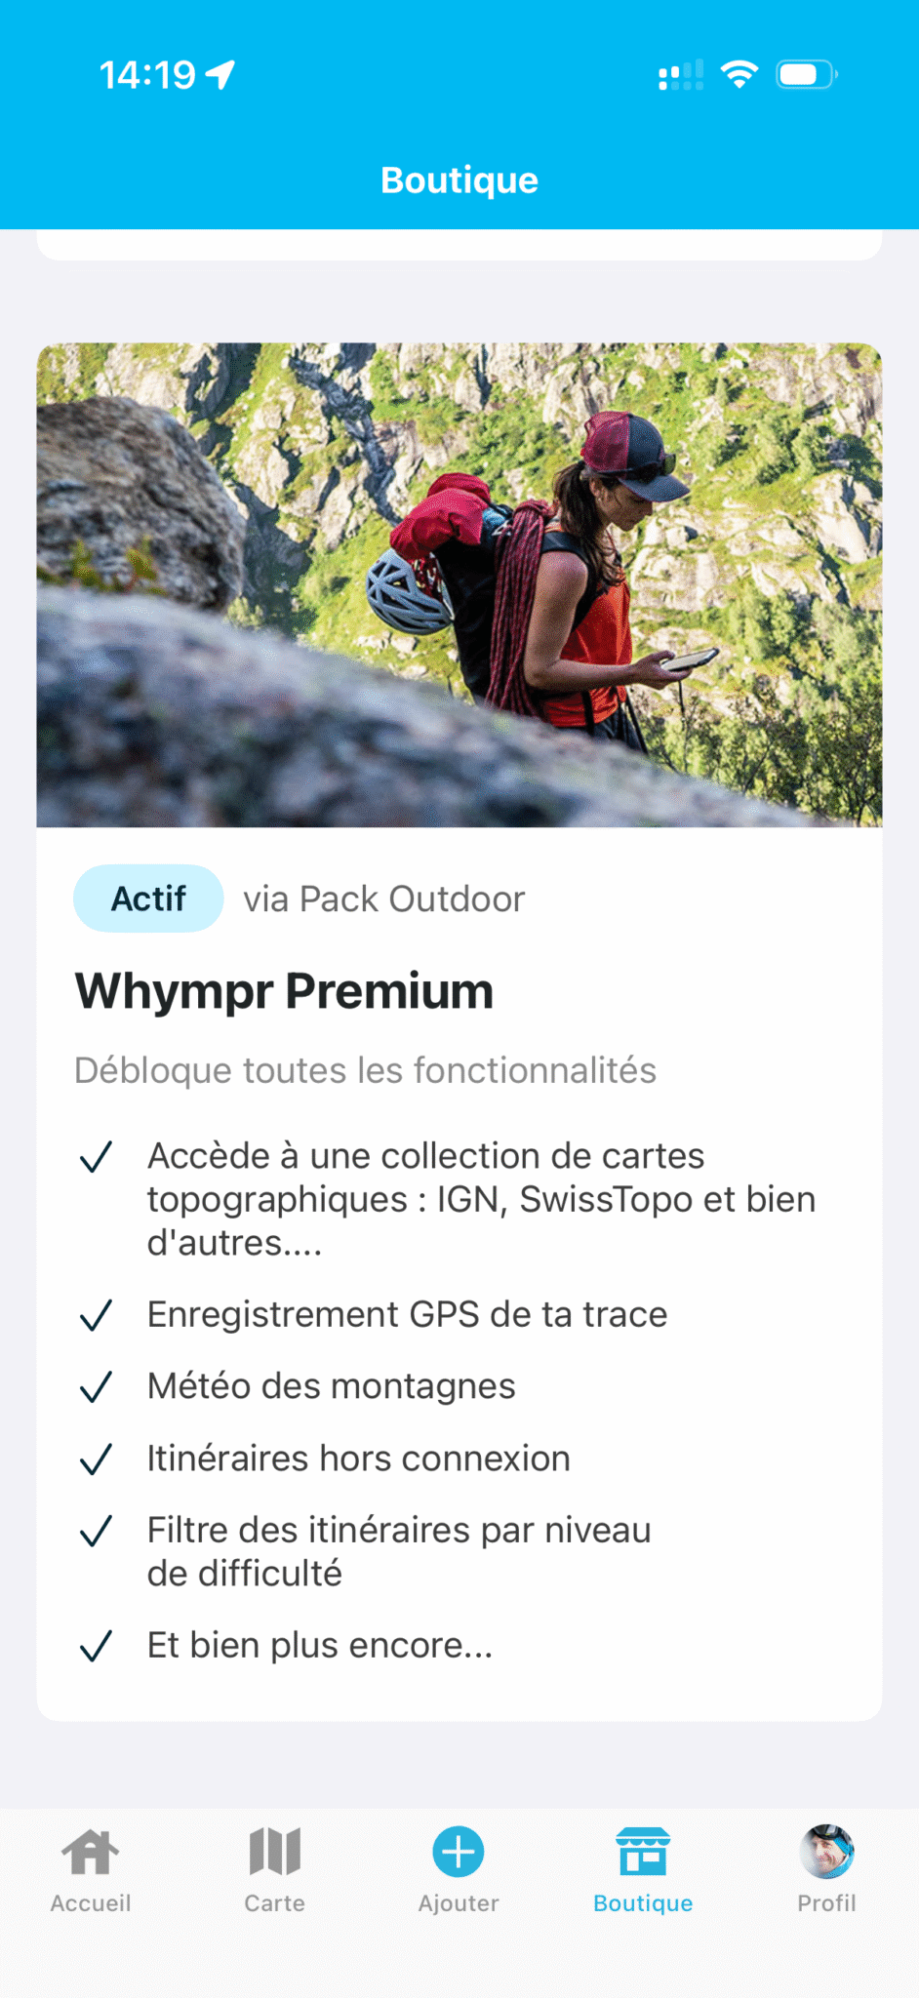
Task: Open the Profil avatar picture
Action: (x=826, y=1851)
